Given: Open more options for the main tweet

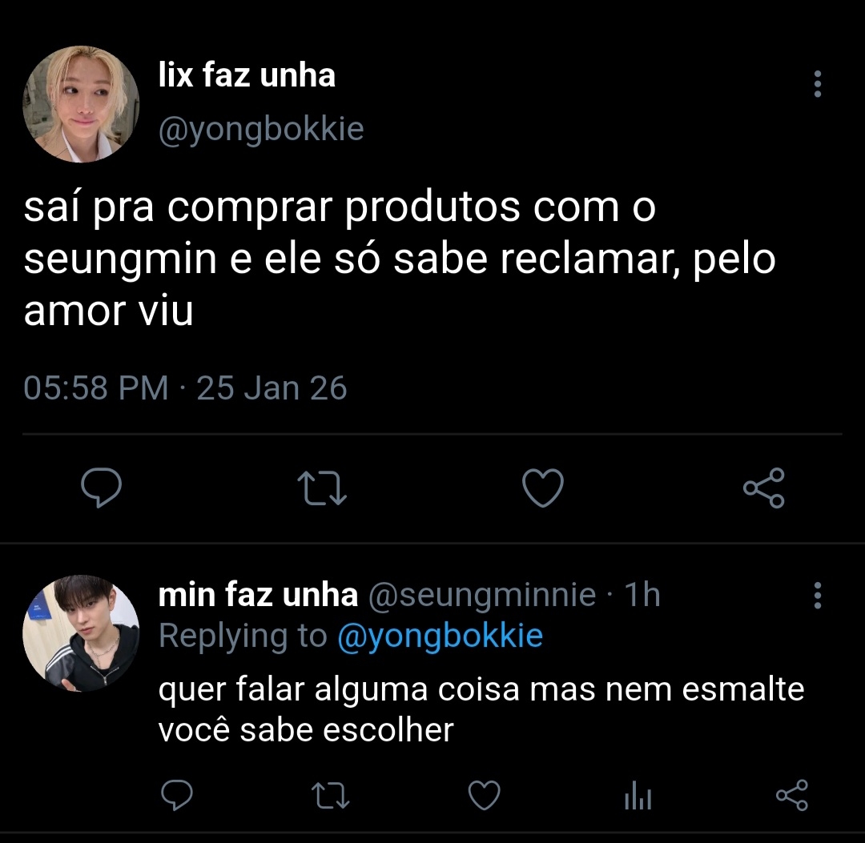Looking at the screenshot, I should pos(817,84).
